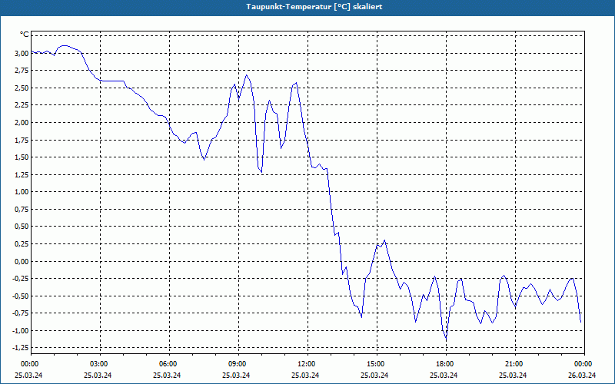Viewport: 615px width, 384px height.
Task: Click the '00:00' time label above 26.03.24
Action: [583, 364]
